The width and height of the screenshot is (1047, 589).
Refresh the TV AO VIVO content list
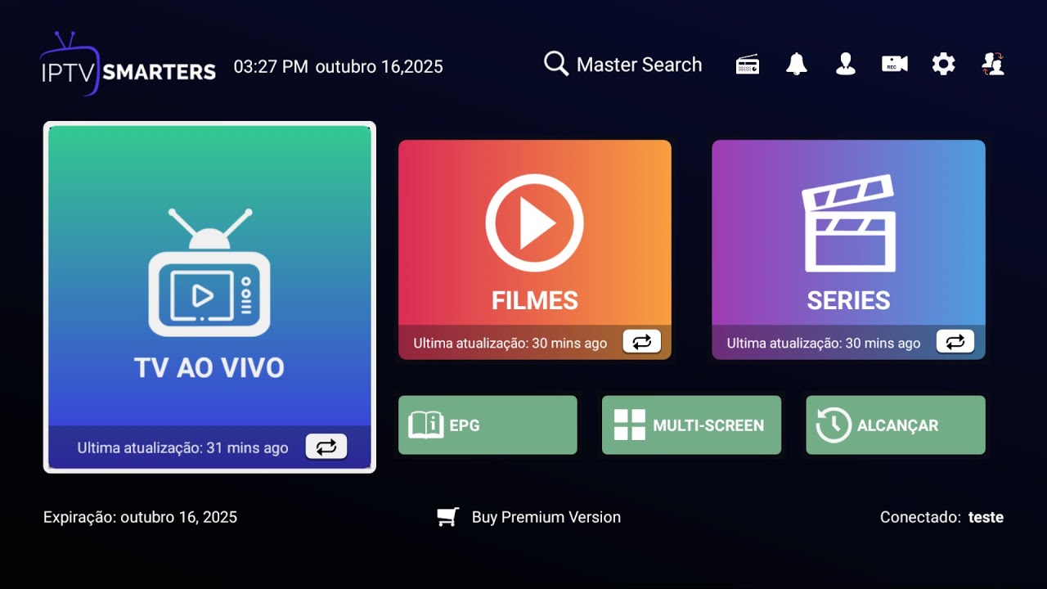tap(326, 447)
